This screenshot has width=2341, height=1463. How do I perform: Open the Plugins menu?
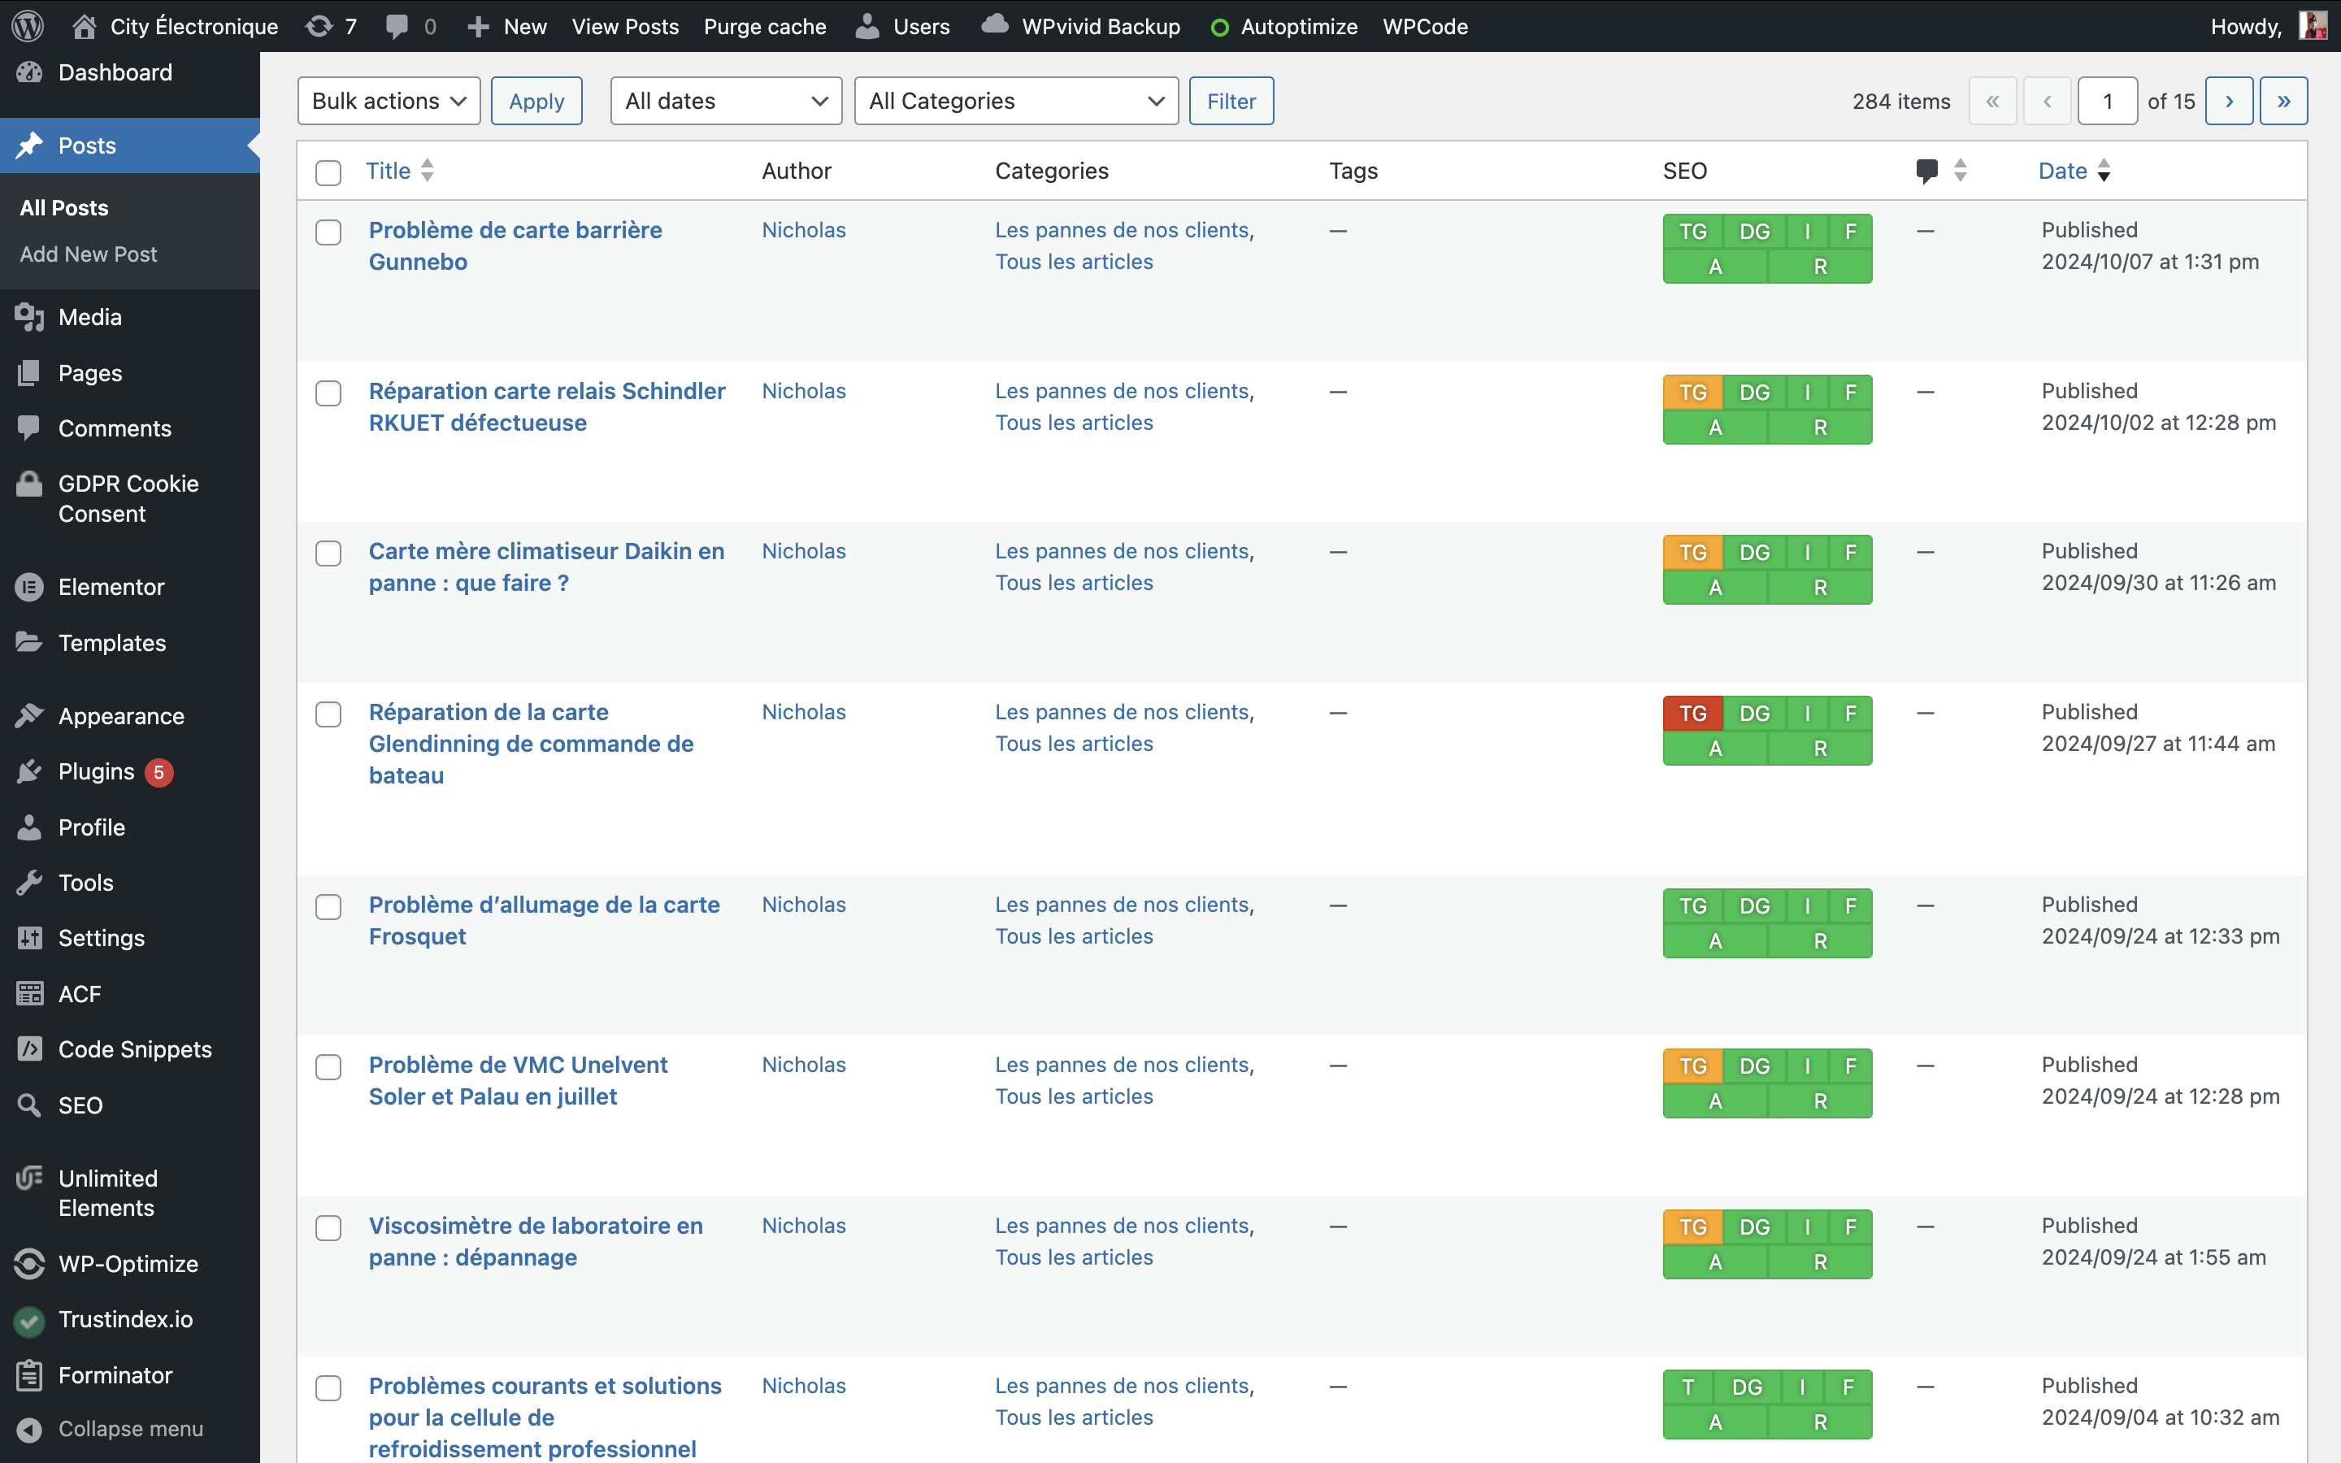pyautogui.click(x=96, y=771)
